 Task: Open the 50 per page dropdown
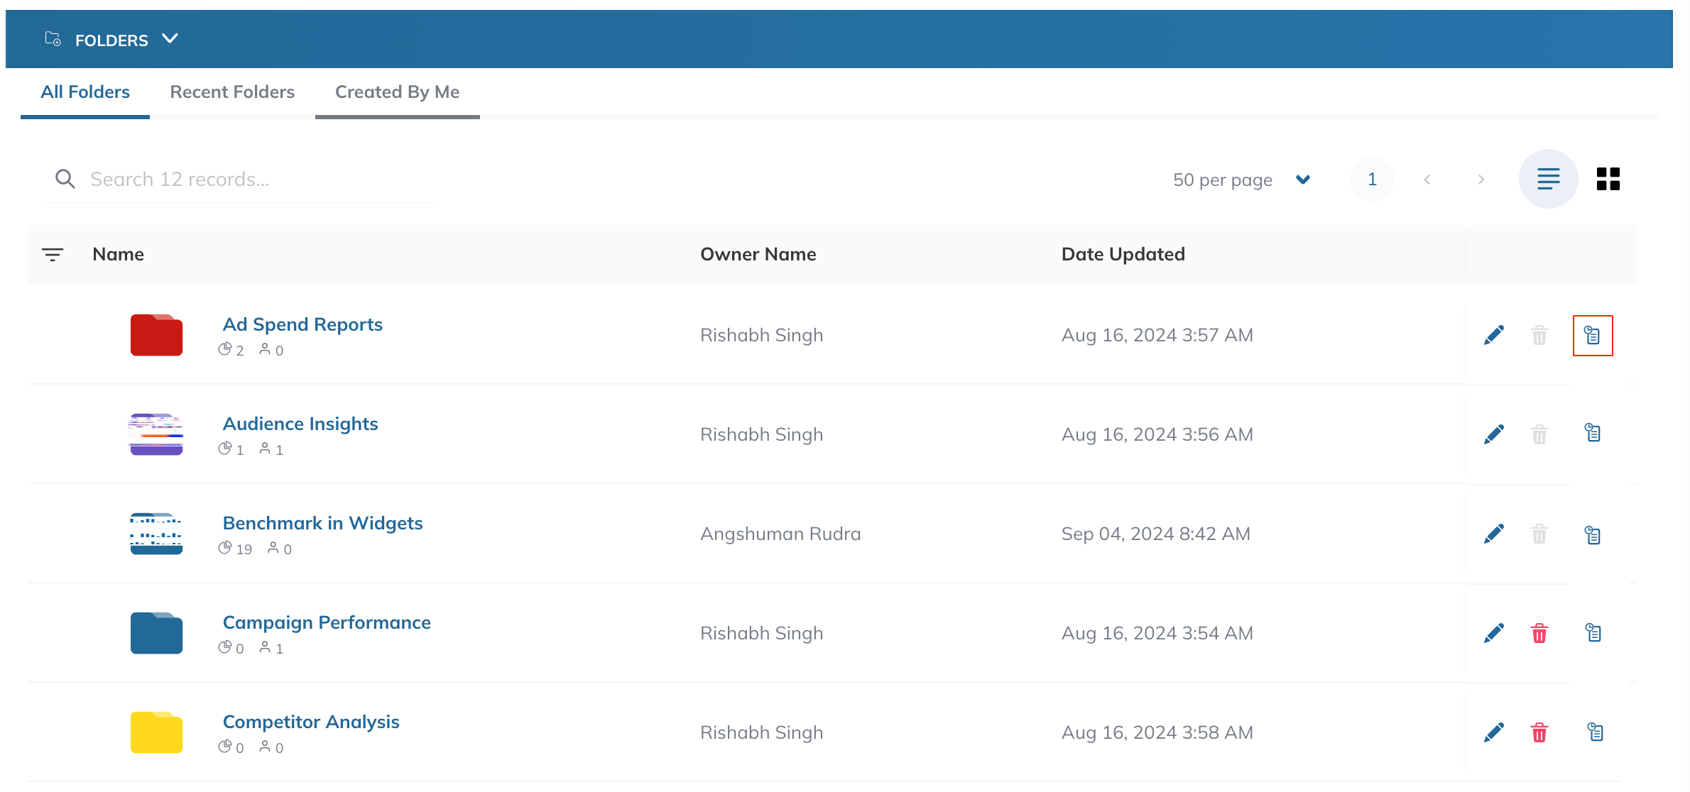pos(1241,180)
